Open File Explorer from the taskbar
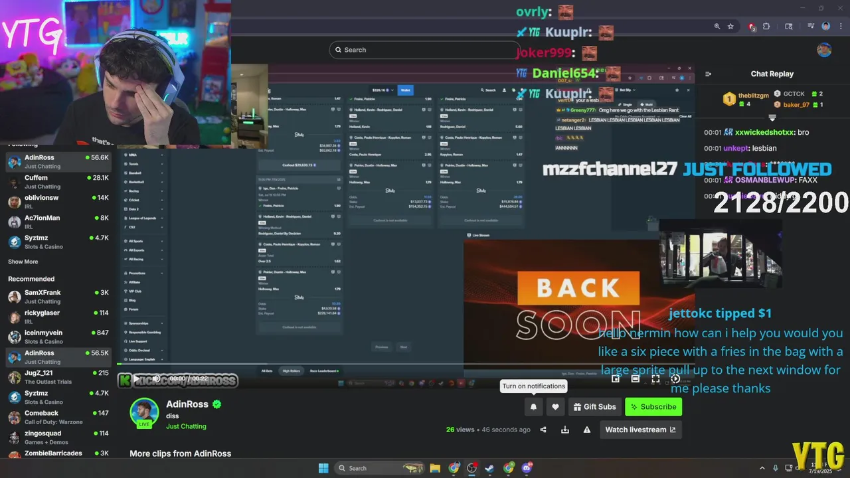 pos(435,468)
